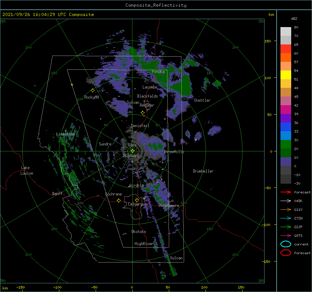312x292 pixels.
Task: Click the green 22JP arrow legend icon
Action: 286,227
